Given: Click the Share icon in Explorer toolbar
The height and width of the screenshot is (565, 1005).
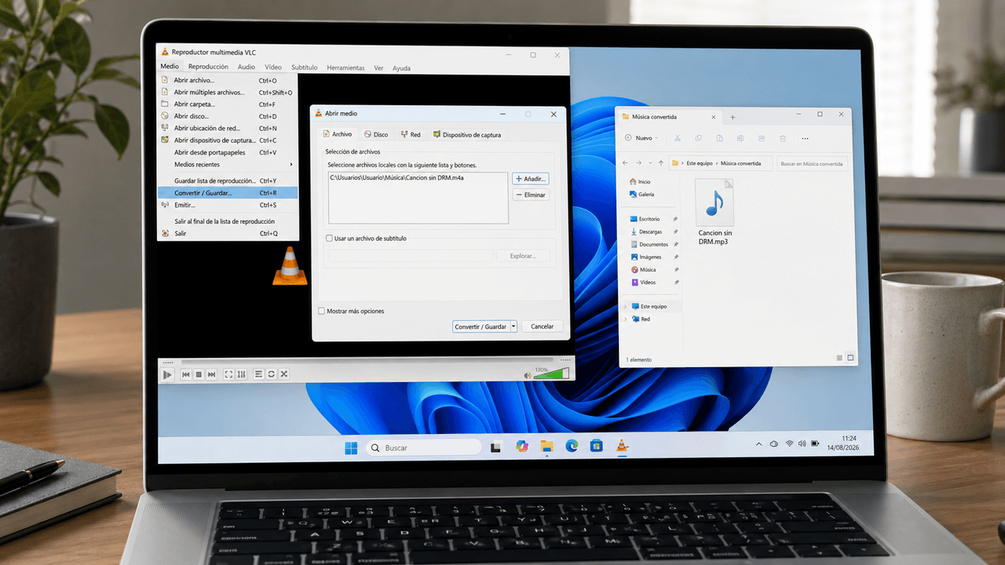Looking at the screenshot, I should click(762, 138).
